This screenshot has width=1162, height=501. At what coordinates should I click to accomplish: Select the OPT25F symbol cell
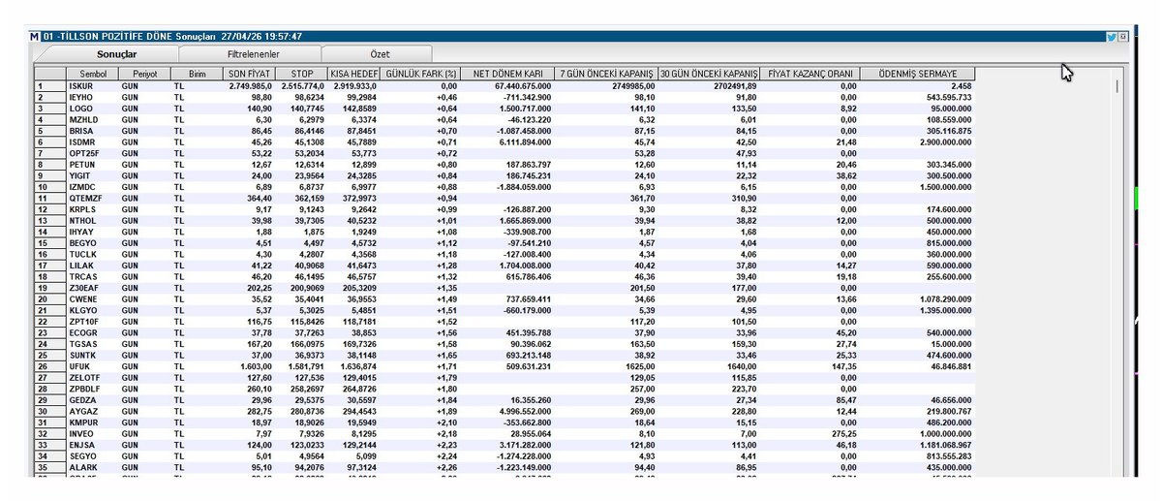(91, 151)
